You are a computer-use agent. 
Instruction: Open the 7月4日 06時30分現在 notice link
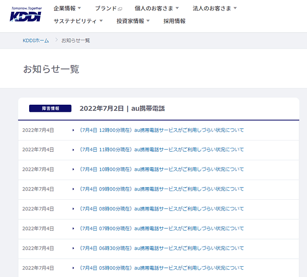click(x=162, y=248)
